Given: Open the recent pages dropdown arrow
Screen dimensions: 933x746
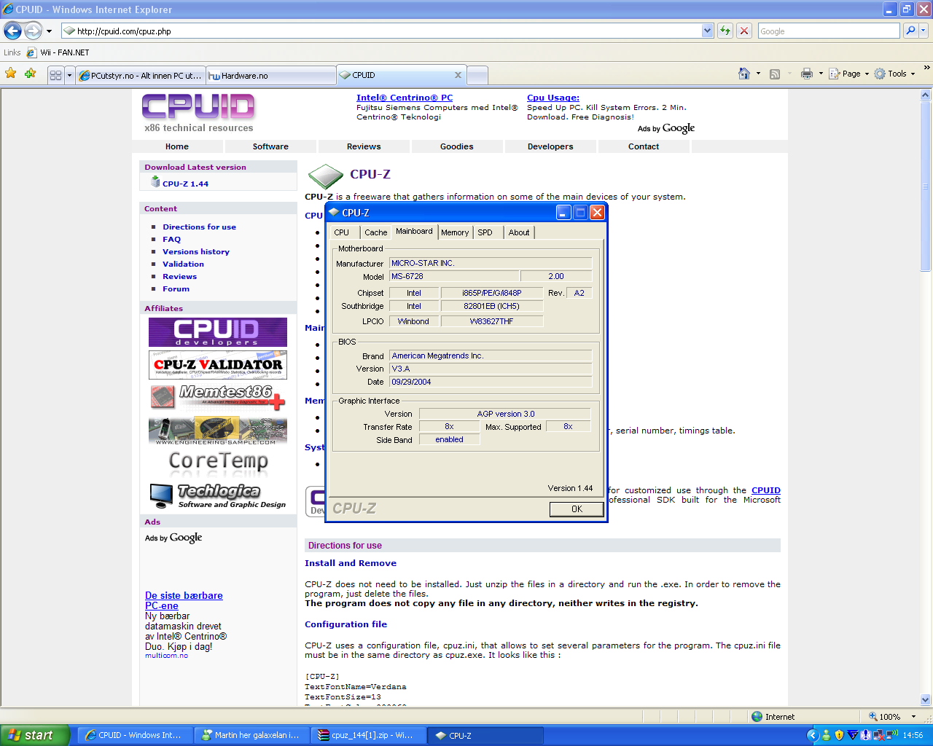Looking at the screenshot, I should click(x=49, y=31).
